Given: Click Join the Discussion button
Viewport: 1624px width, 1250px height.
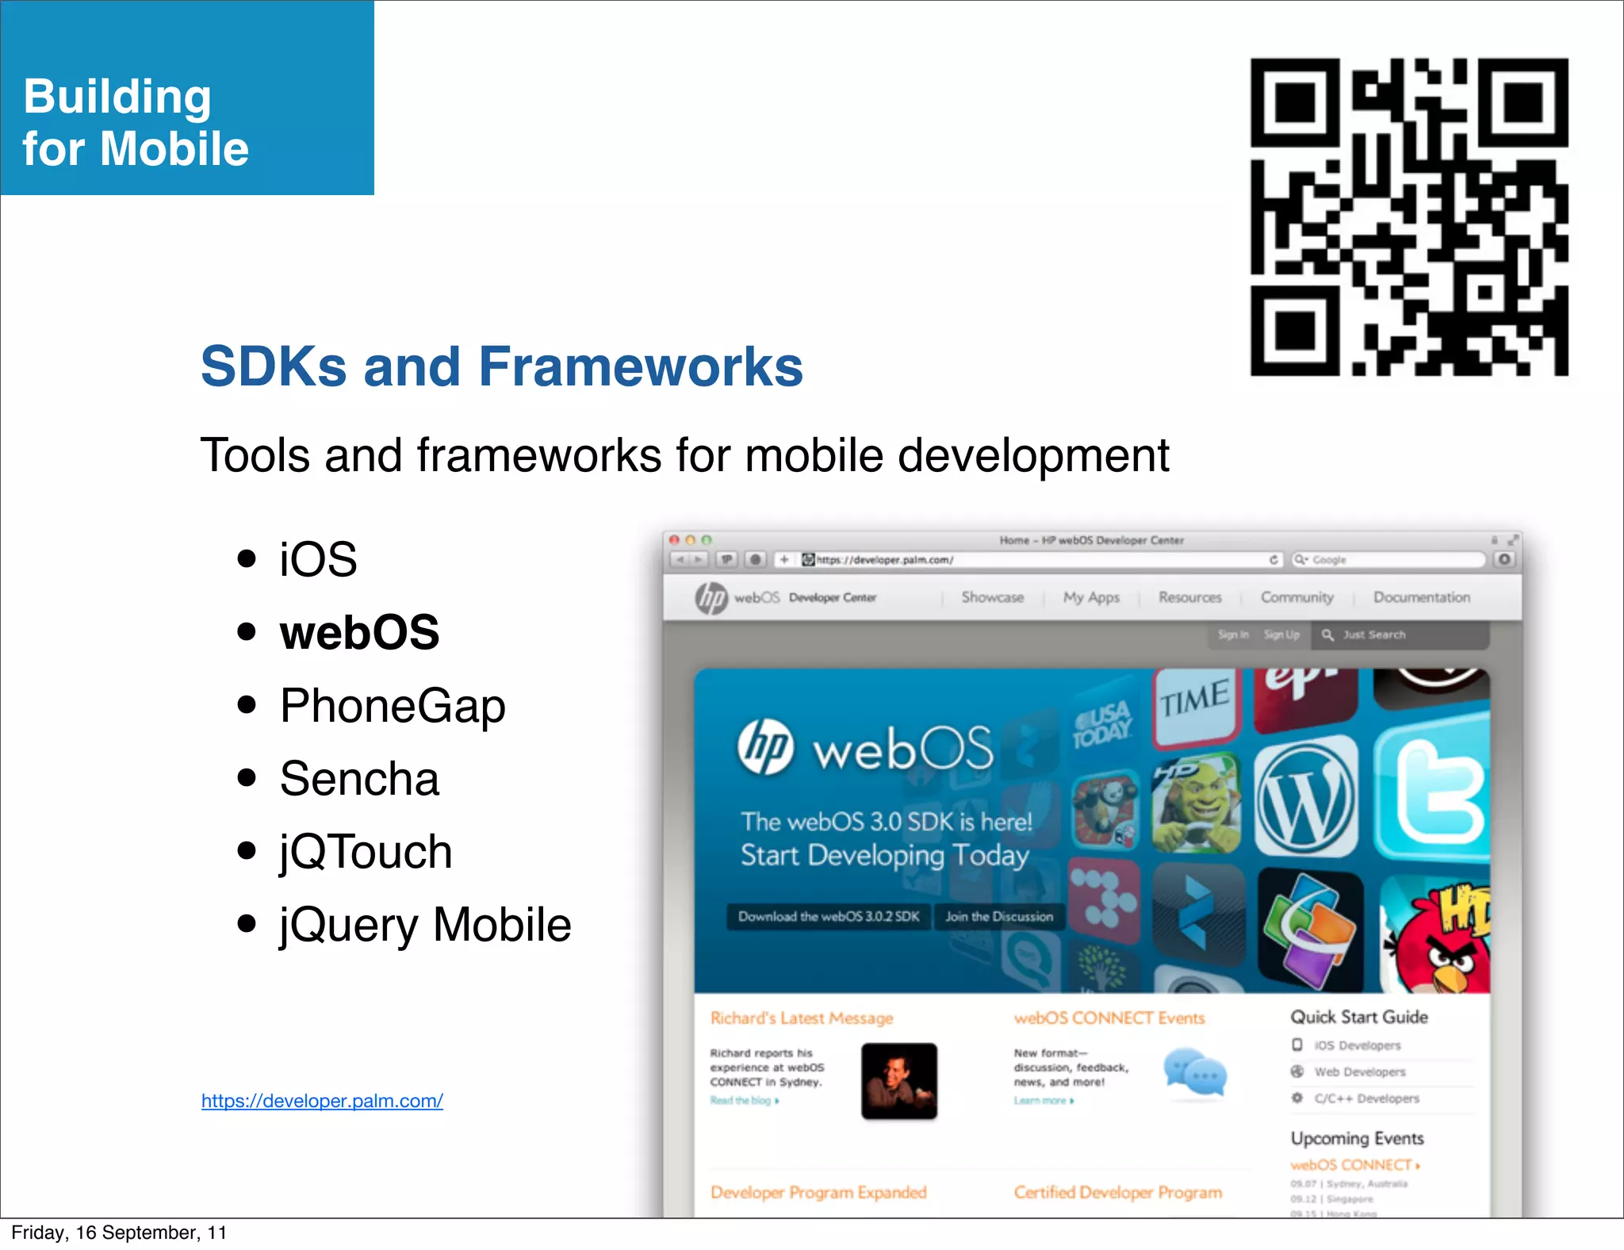Looking at the screenshot, I should tap(999, 916).
